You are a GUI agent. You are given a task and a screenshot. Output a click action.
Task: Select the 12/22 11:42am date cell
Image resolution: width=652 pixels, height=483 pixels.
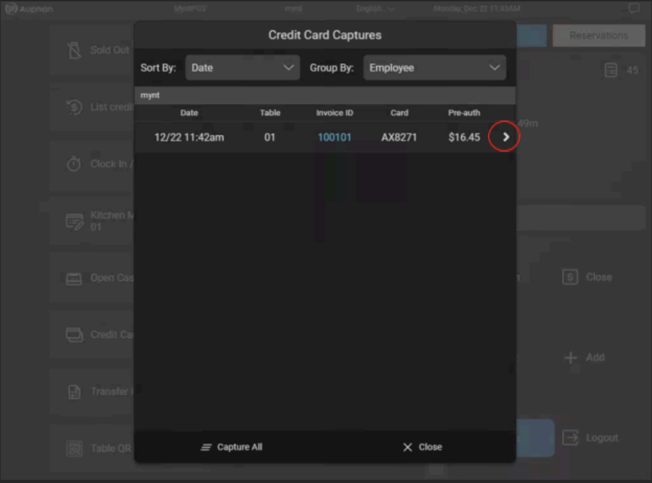pyautogui.click(x=189, y=137)
